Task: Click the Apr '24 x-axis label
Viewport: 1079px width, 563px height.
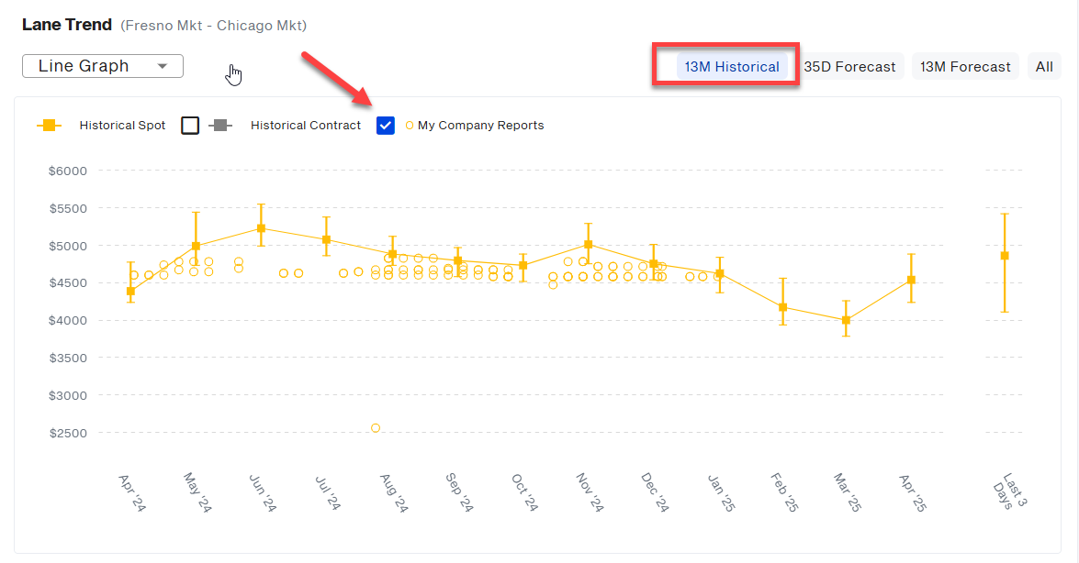Action: pos(132,493)
